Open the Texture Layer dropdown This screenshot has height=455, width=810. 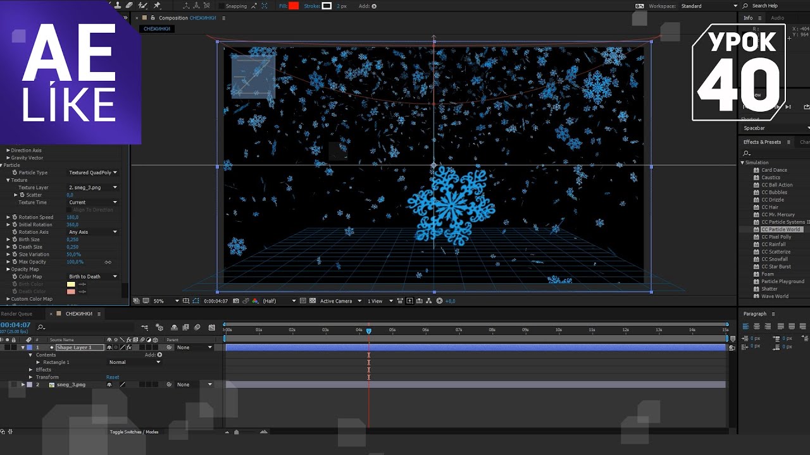tap(93, 187)
